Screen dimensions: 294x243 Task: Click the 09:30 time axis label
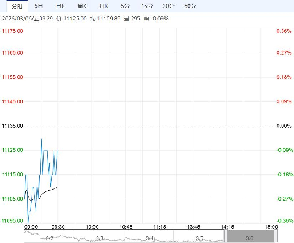(58, 227)
